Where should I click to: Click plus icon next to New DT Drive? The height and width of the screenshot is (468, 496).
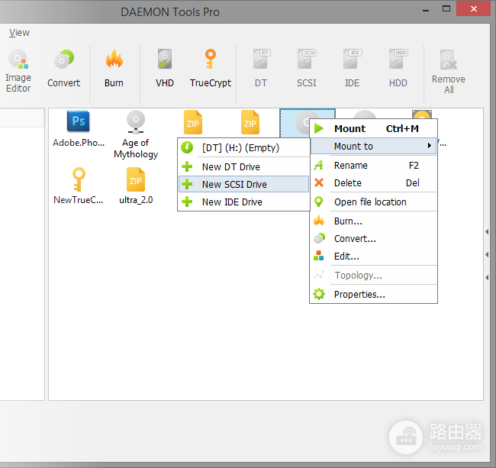pos(187,166)
